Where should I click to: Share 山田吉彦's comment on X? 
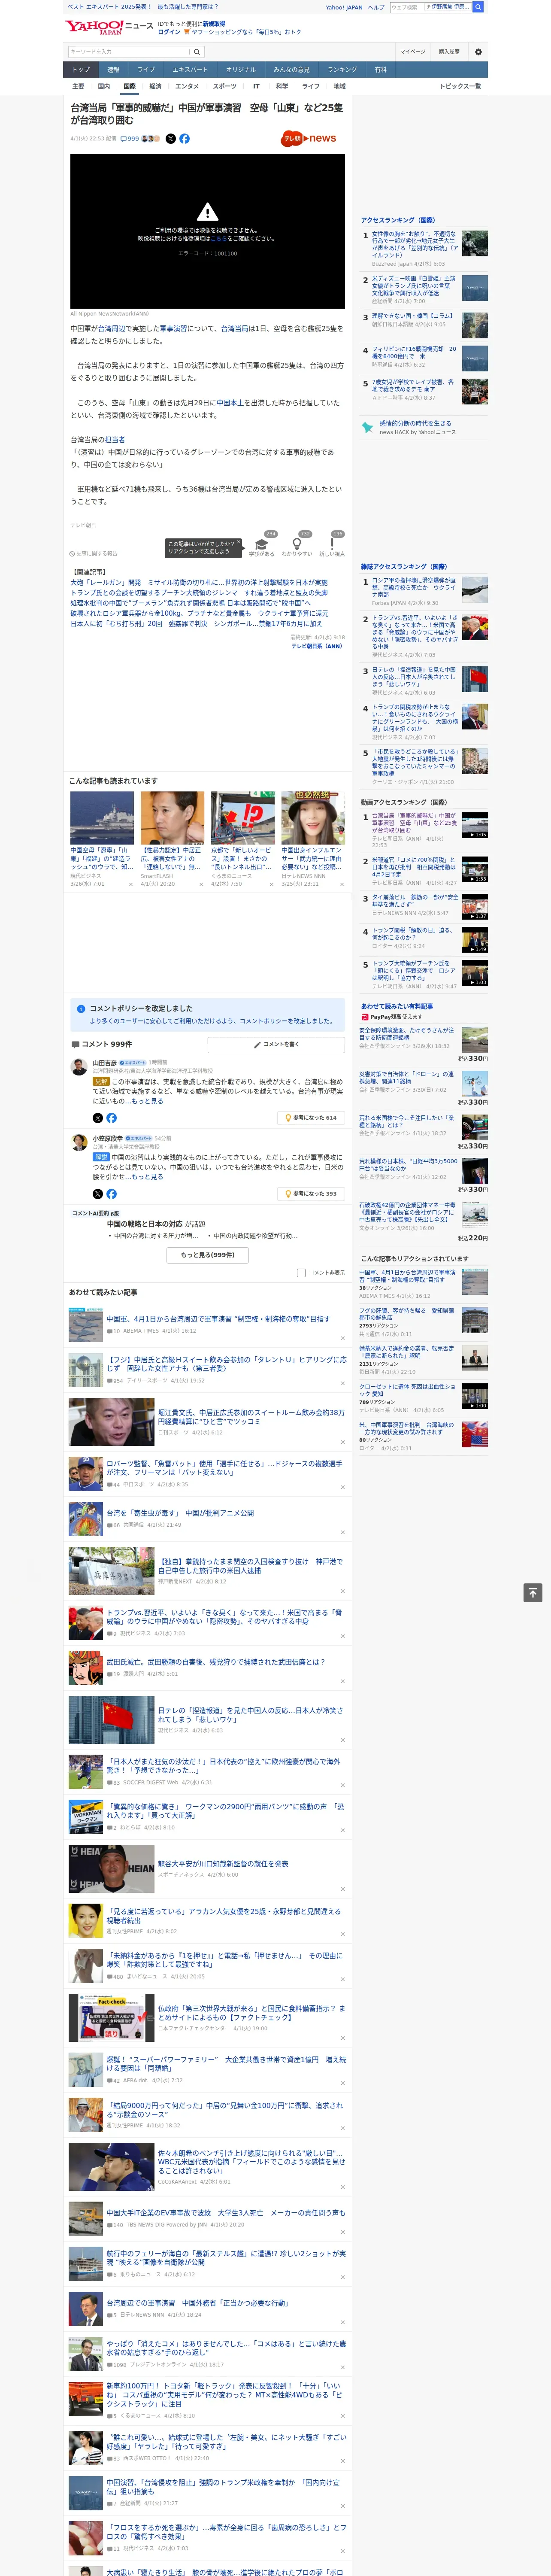[x=97, y=1118]
